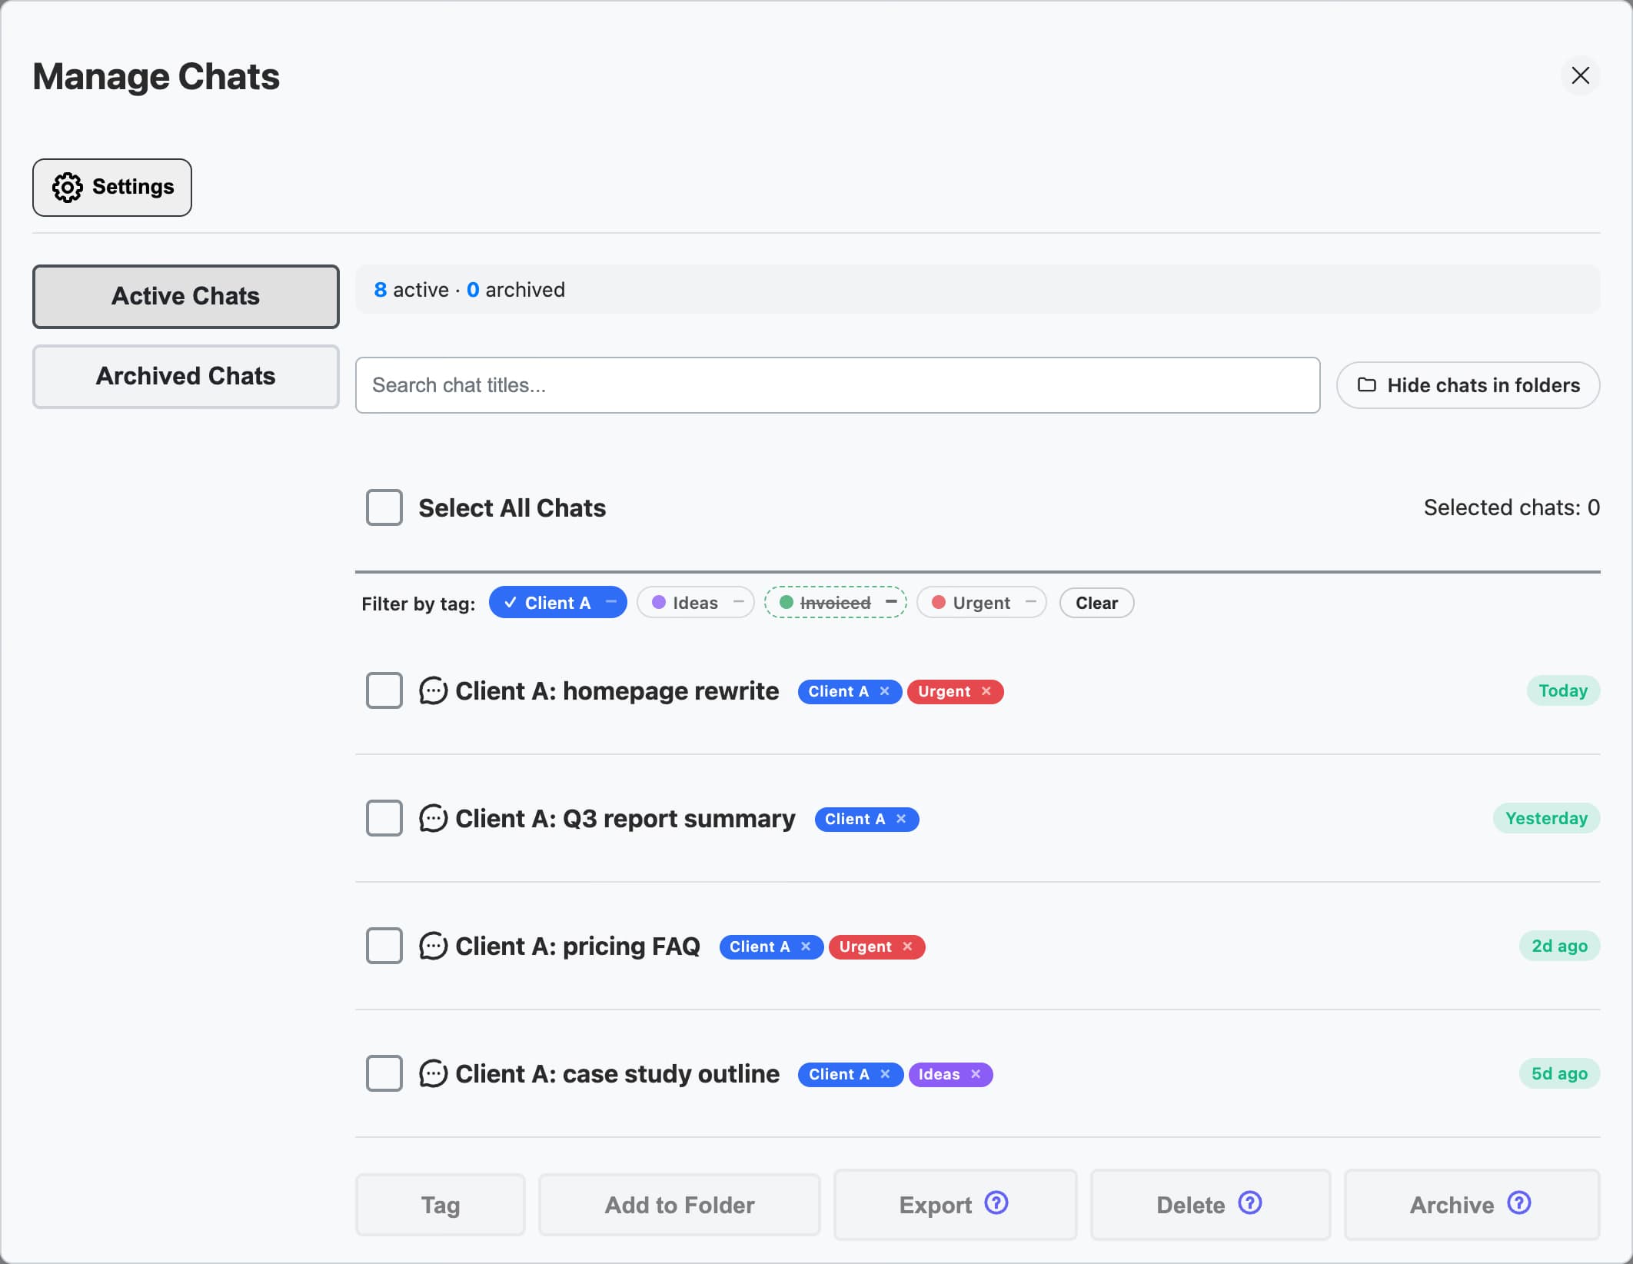
Task: Open the Client A: case study outline chat
Action: click(617, 1073)
